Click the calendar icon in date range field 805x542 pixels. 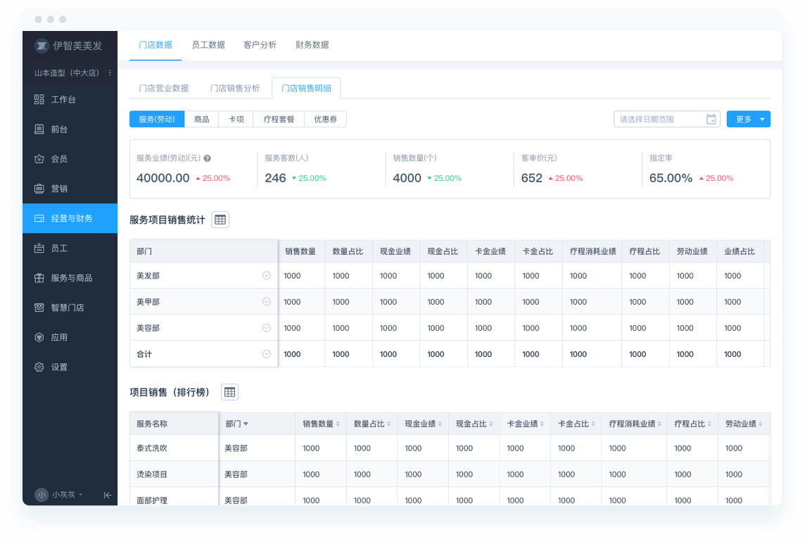711,119
